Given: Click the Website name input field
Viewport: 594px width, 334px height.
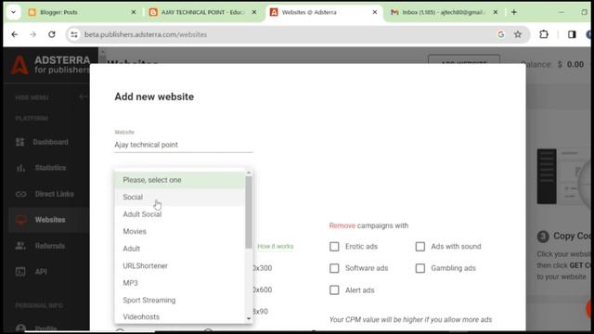Looking at the screenshot, I should click(184, 145).
